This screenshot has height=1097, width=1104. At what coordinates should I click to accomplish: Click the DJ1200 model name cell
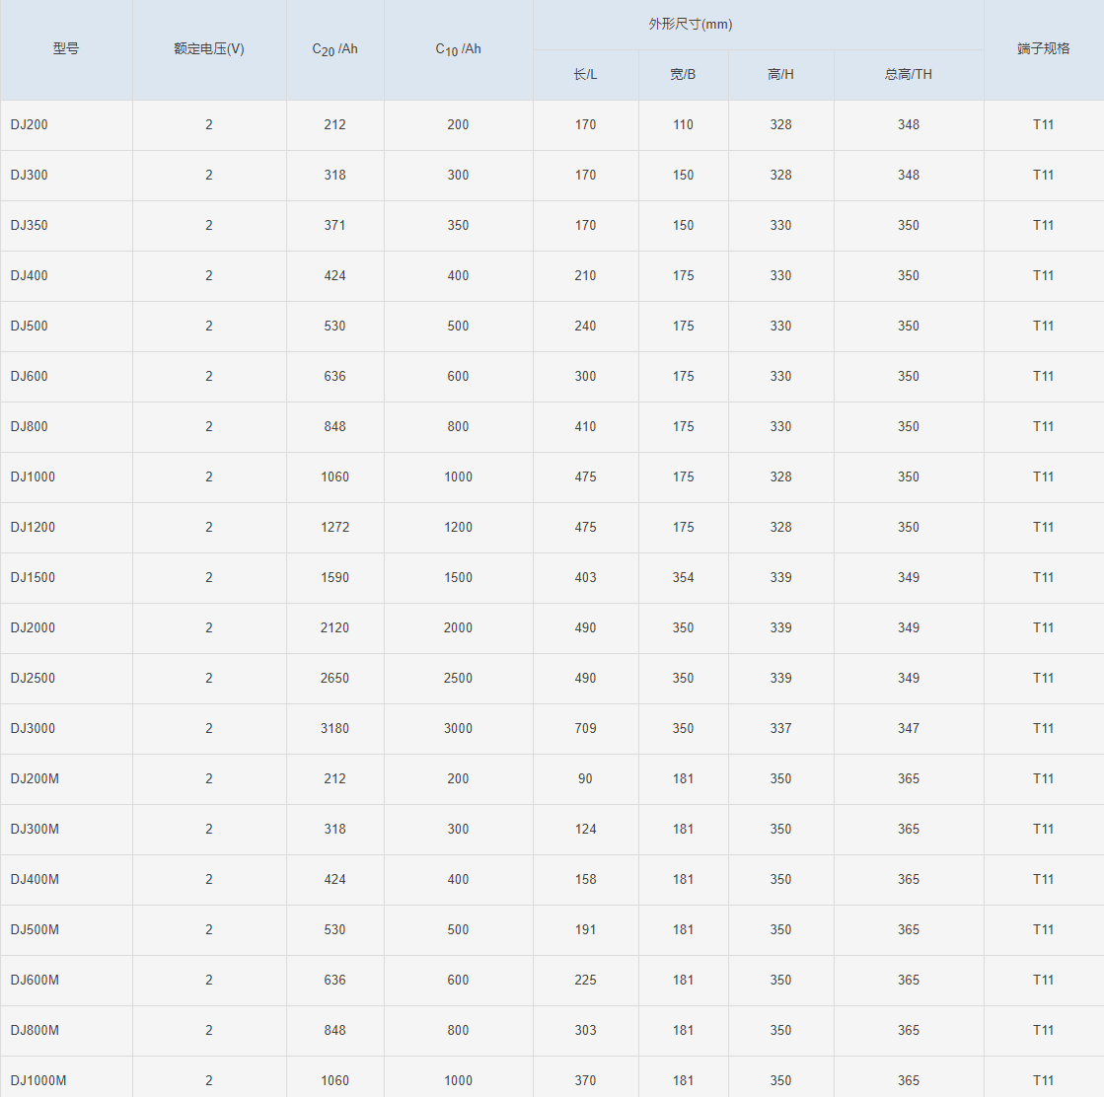pos(34,528)
